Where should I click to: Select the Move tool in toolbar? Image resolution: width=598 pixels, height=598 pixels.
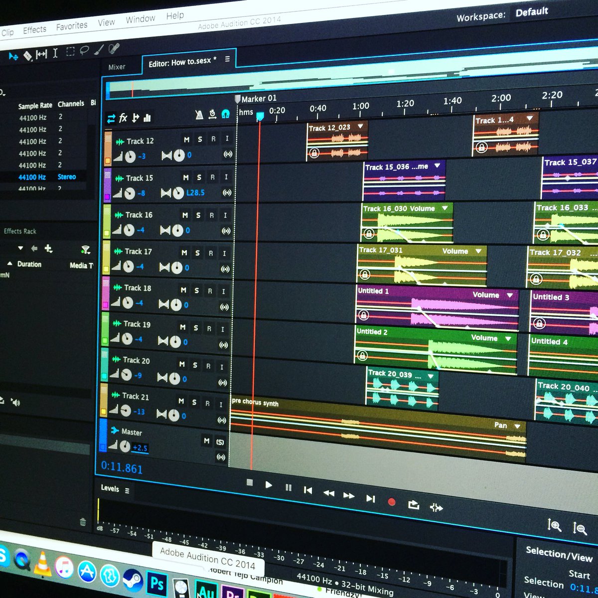click(x=13, y=57)
